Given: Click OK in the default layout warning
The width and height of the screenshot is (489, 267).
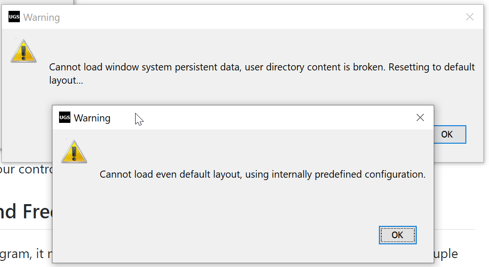Looking at the screenshot, I should point(397,235).
